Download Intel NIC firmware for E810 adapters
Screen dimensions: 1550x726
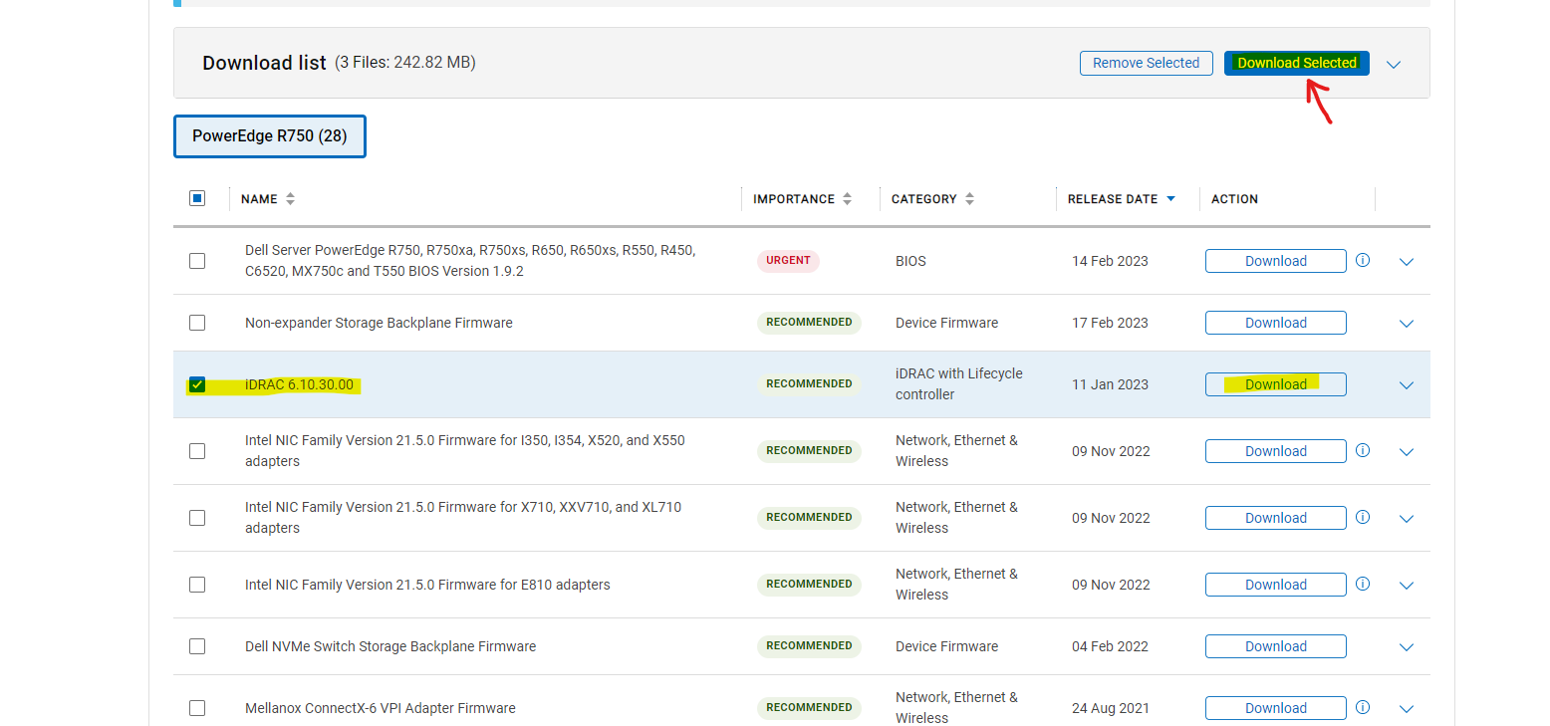click(x=1276, y=585)
